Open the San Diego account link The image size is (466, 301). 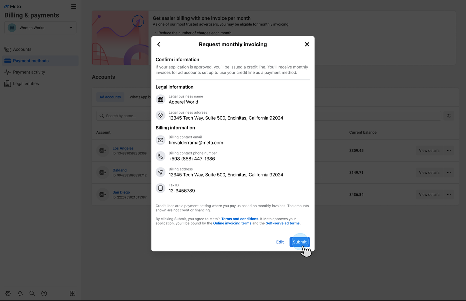coord(121,192)
